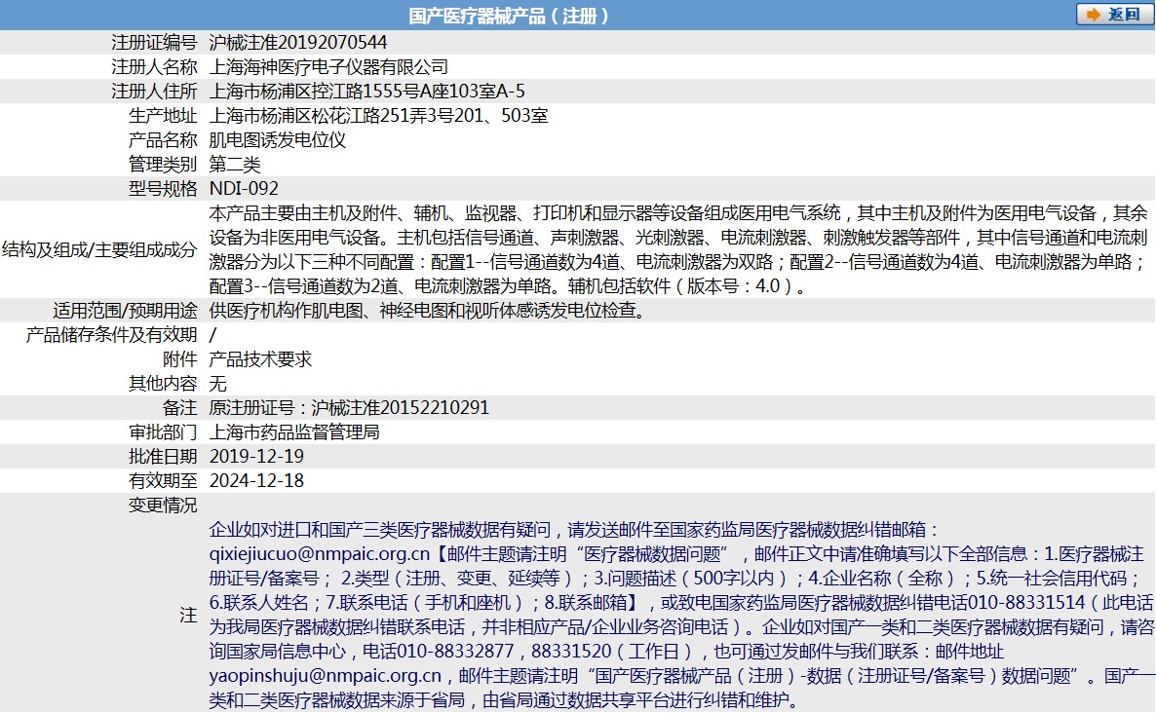Click notice line starting 企业如对进口和国产三类医疗器械数据有疑问
This screenshot has width=1156, height=713.
point(575,529)
